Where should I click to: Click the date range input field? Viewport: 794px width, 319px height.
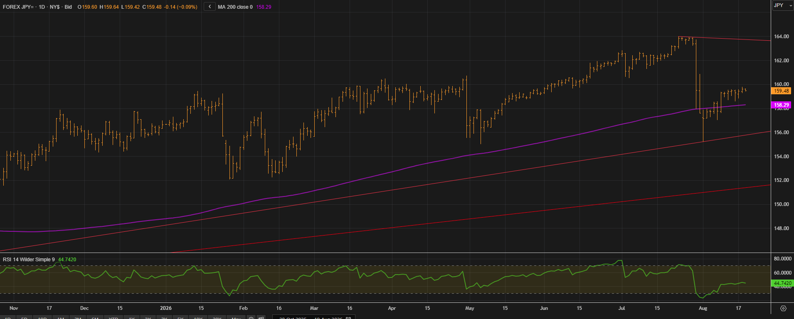coord(314,317)
